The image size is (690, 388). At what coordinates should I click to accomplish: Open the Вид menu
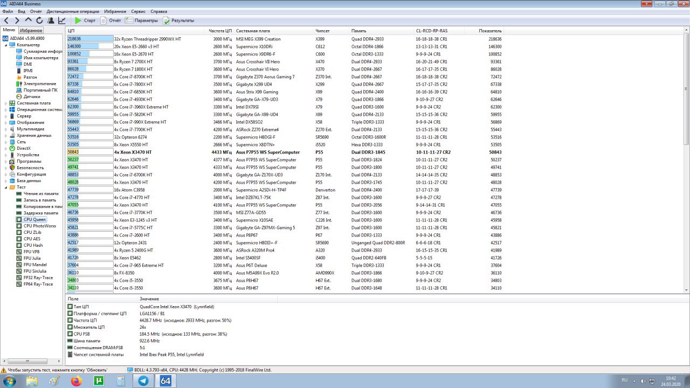tap(22, 11)
